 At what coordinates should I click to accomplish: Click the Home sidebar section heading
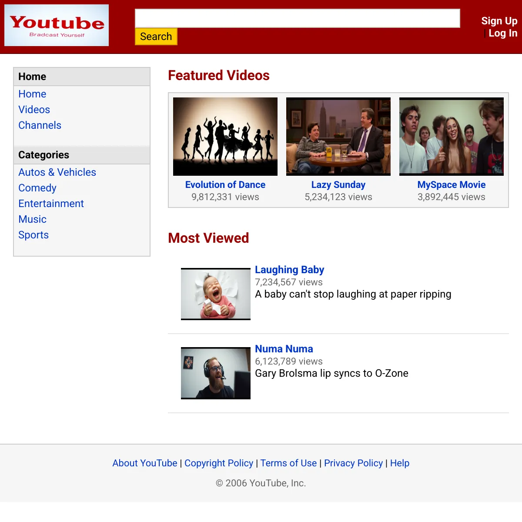[x=32, y=77]
